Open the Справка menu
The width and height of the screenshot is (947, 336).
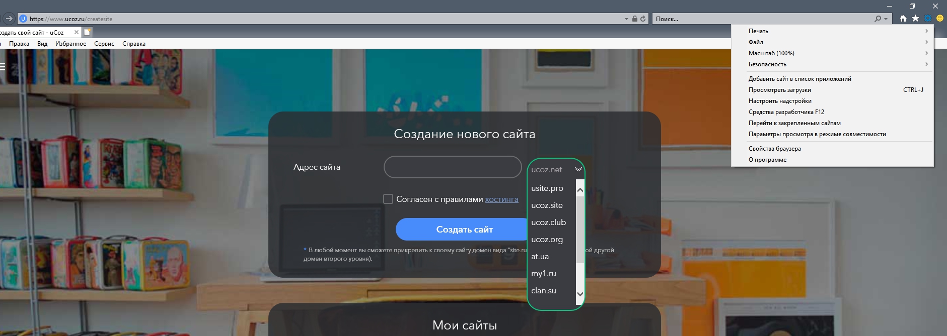click(x=134, y=44)
